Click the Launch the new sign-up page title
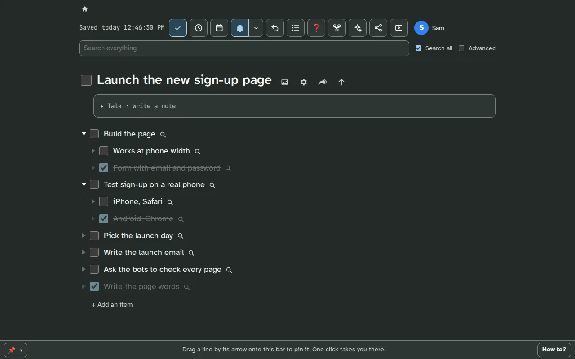 click(x=184, y=80)
